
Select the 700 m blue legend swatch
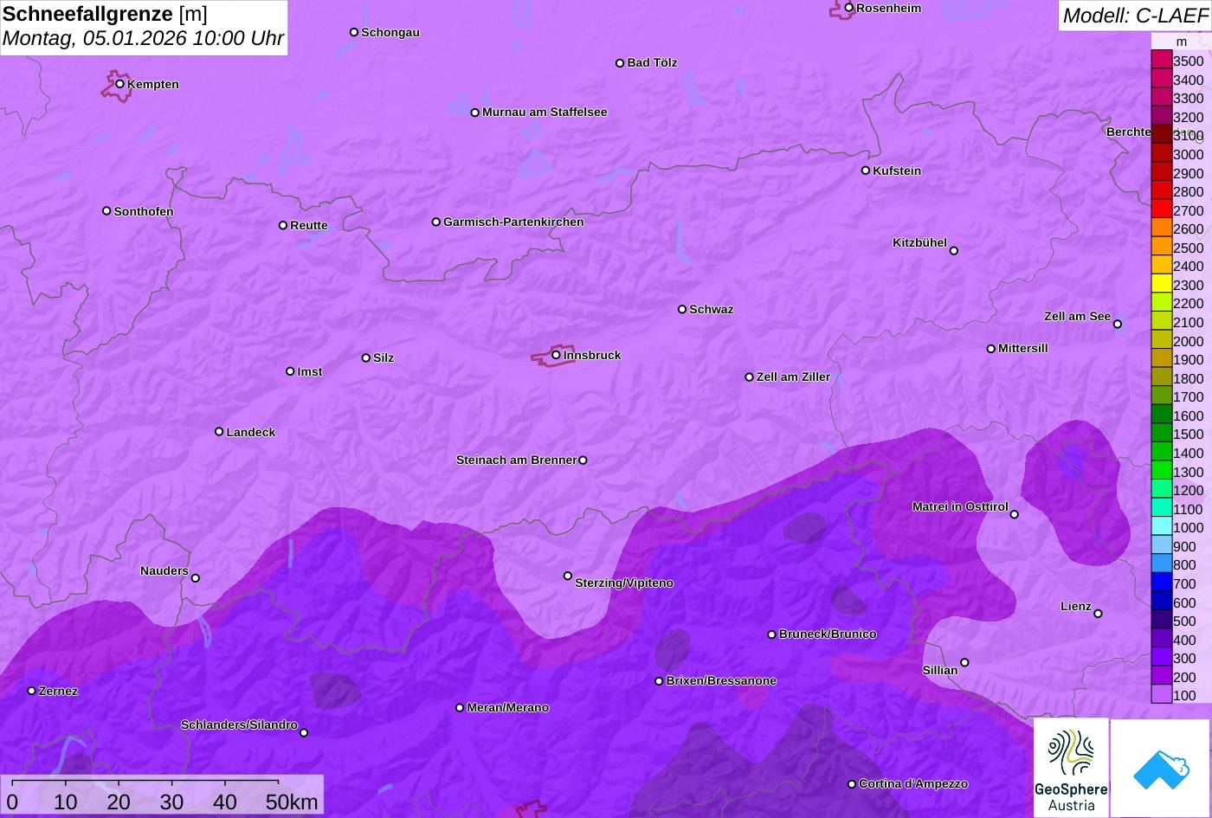(1161, 583)
